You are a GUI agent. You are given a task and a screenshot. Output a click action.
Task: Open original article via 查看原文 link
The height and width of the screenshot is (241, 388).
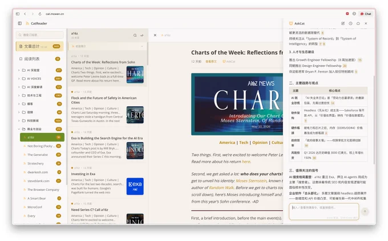[x=211, y=62]
